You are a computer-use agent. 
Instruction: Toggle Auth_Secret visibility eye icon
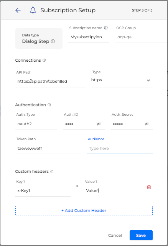click(x=147, y=124)
